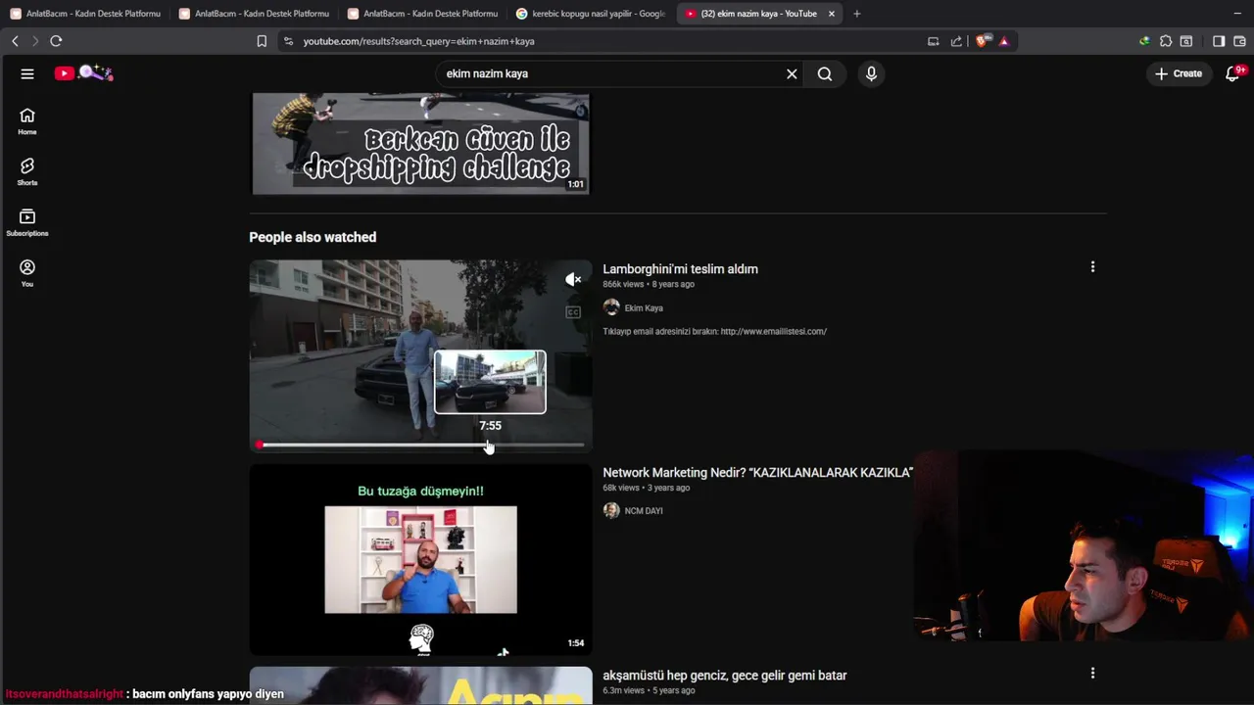Open more options for the Lamborghini video
Screen dimensions: 1254x705
pyautogui.click(x=1092, y=267)
